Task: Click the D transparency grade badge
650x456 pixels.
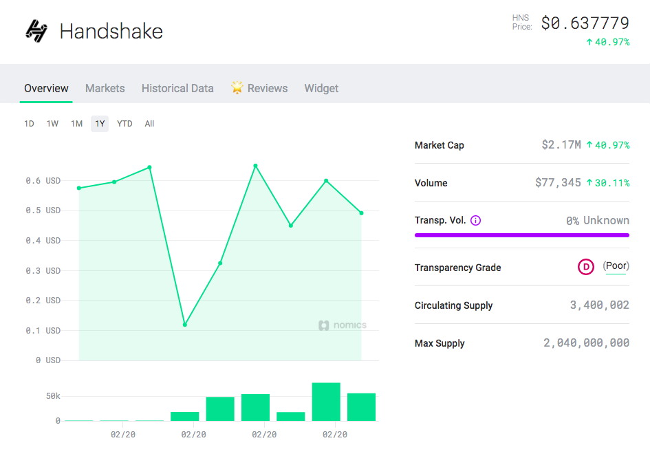Action: (586, 267)
